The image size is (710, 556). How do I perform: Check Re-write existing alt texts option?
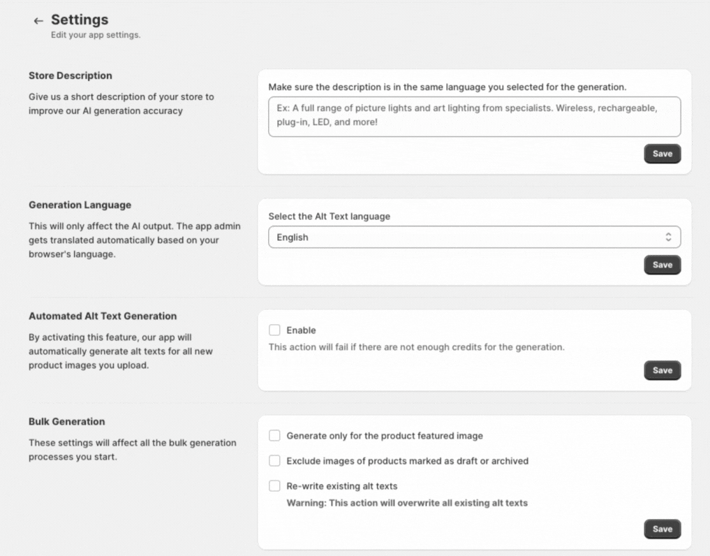pos(275,486)
